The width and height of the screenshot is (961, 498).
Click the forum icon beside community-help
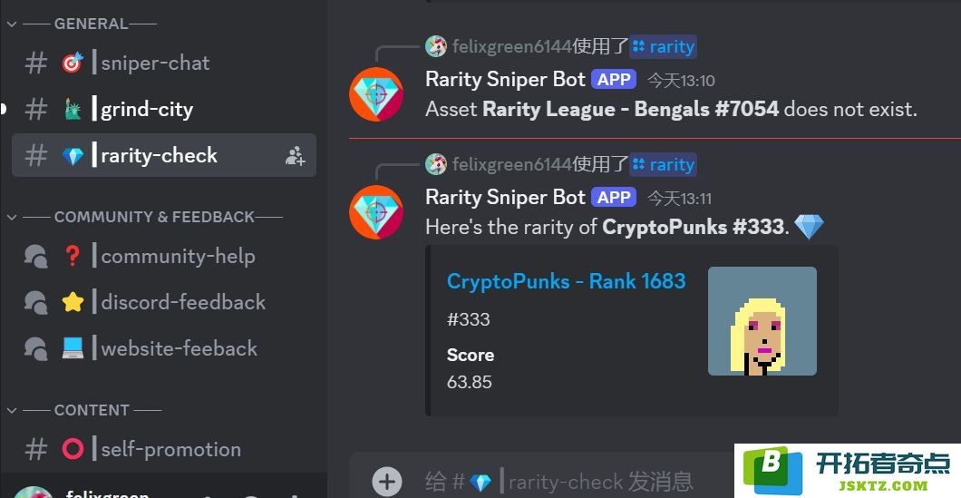tap(35, 257)
